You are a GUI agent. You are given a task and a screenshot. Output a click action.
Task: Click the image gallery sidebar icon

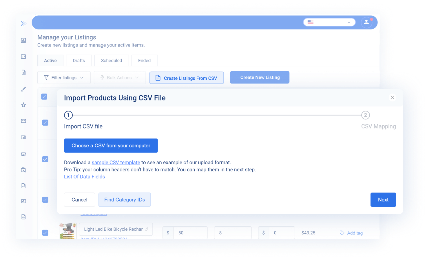[23, 201]
